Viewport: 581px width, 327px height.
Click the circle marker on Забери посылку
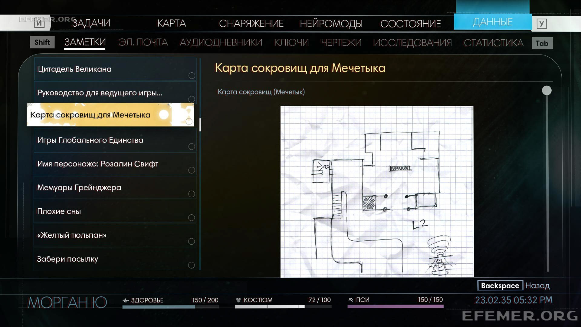[192, 265]
